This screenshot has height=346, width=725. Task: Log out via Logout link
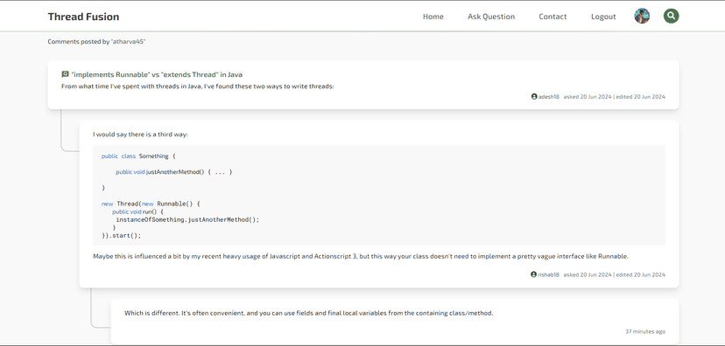[603, 17]
